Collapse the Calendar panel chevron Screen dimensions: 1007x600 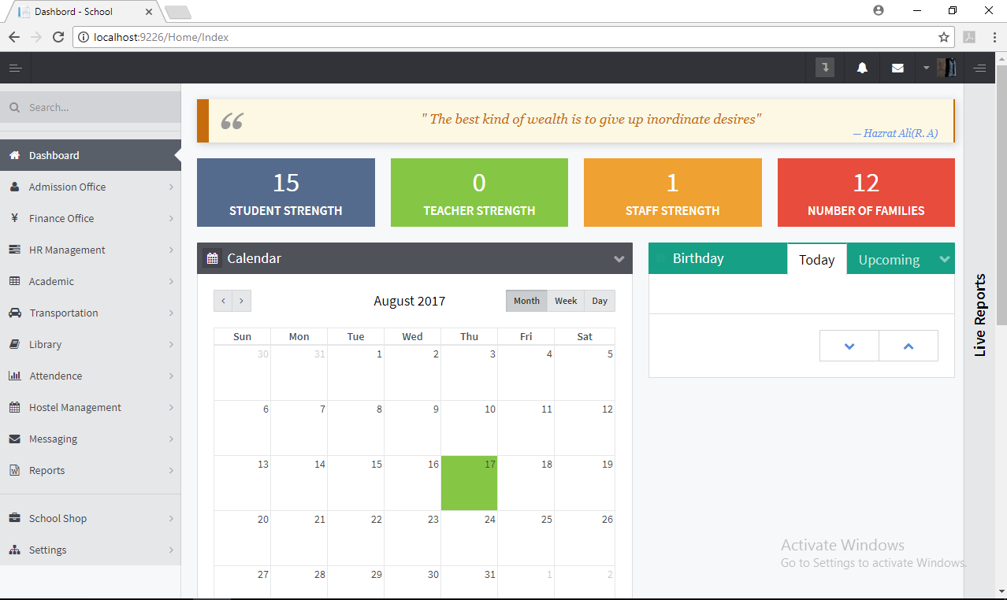[619, 259]
